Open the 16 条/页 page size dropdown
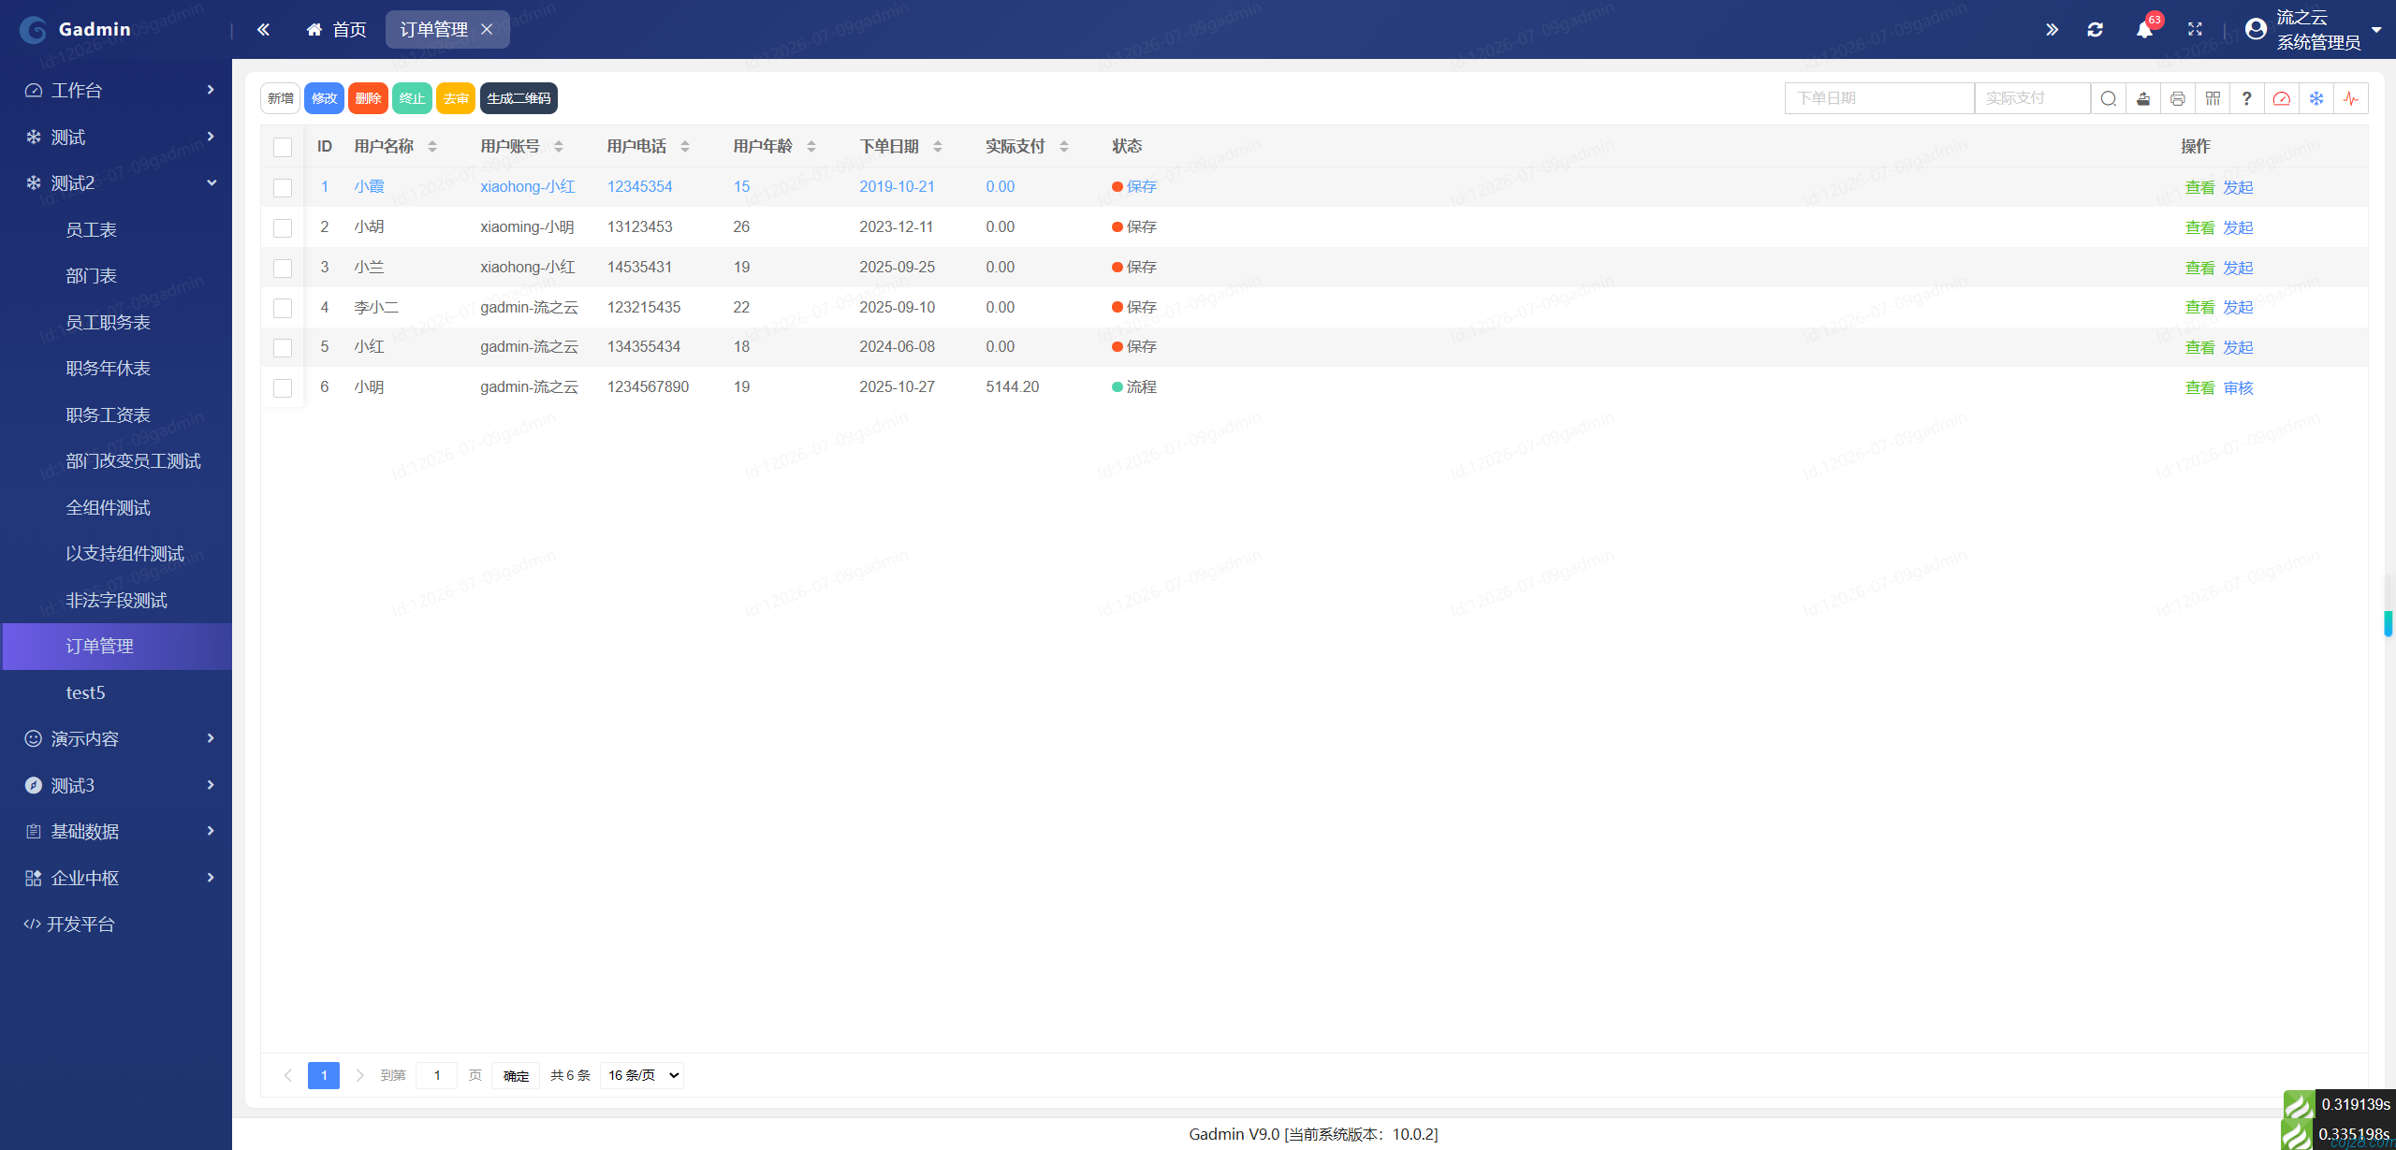The width and height of the screenshot is (2396, 1150). pos(642,1075)
